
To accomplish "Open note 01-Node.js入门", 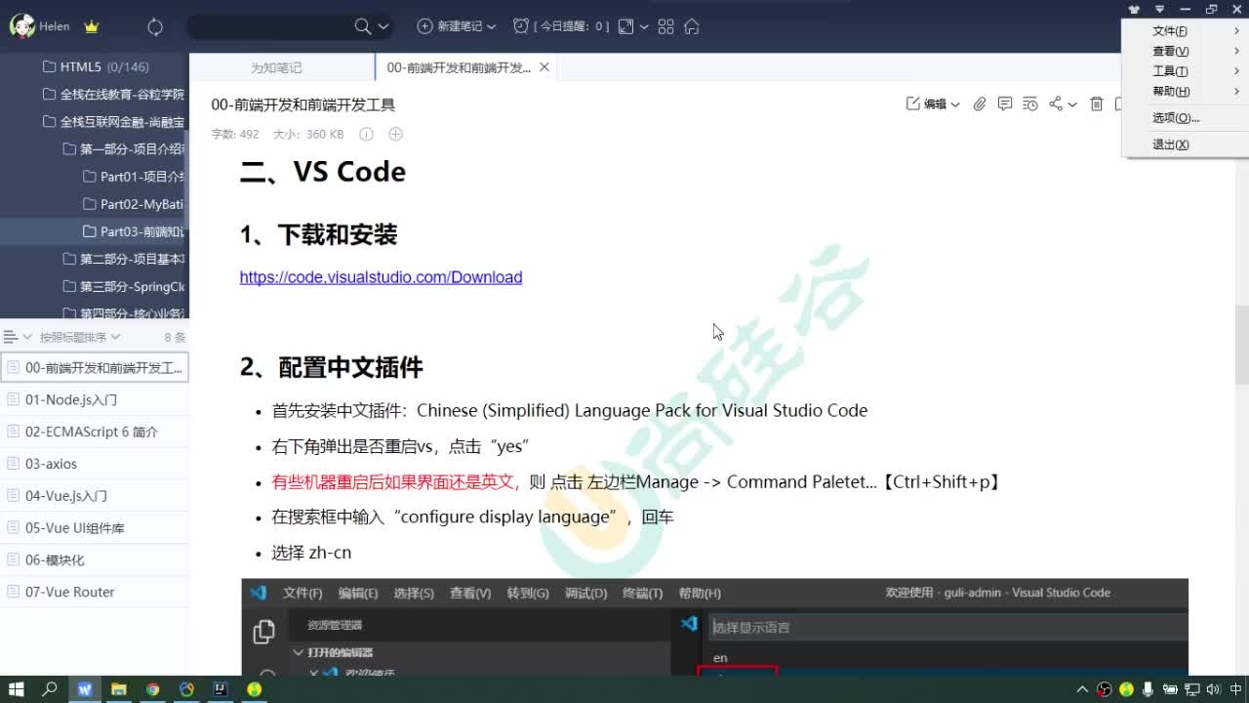I will click(x=94, y=399).
